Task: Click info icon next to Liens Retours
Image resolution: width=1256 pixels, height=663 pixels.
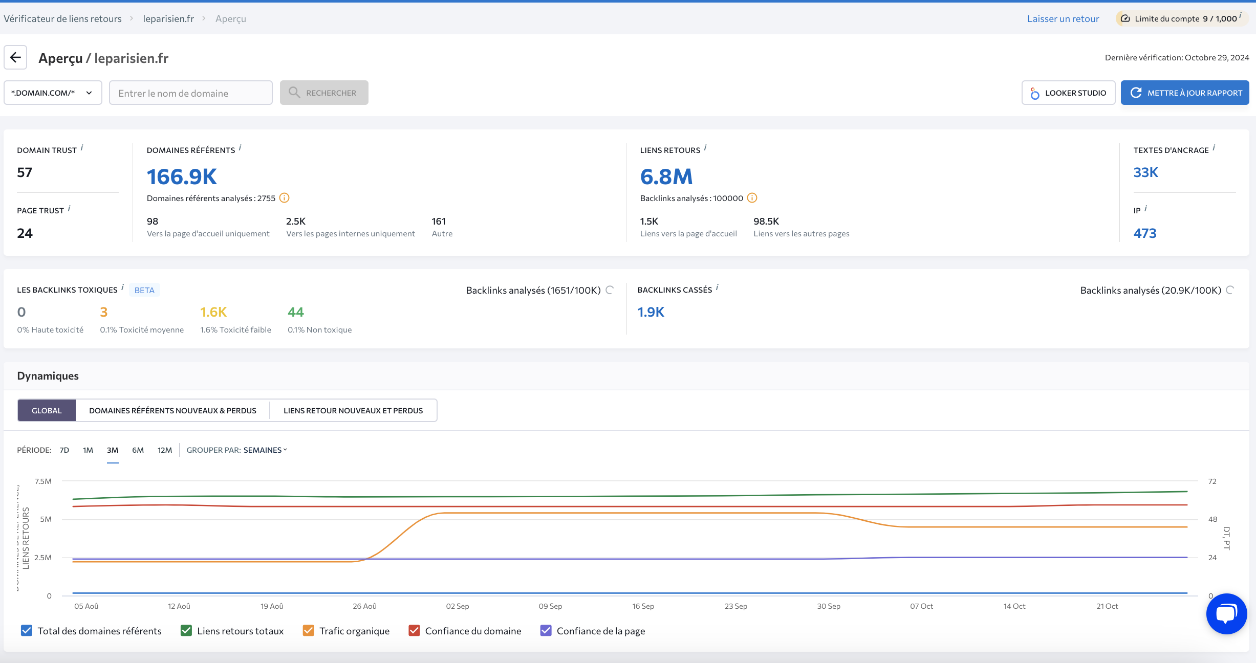Action: [x=705, y=148]
